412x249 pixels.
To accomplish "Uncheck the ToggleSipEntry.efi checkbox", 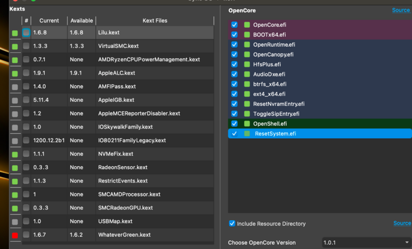I will (234, 114).
